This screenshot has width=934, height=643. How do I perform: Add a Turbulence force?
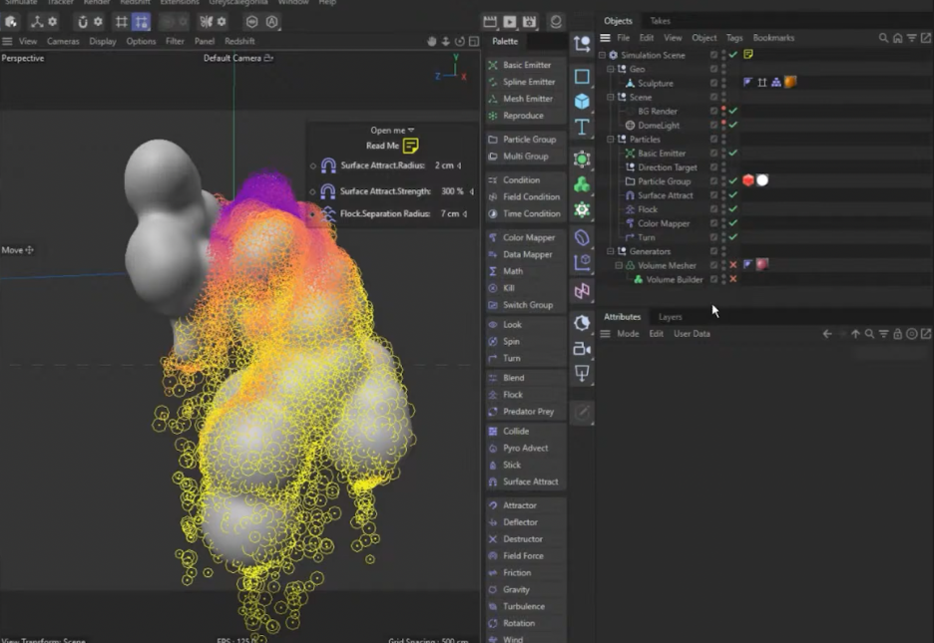(x=525, y=606)
